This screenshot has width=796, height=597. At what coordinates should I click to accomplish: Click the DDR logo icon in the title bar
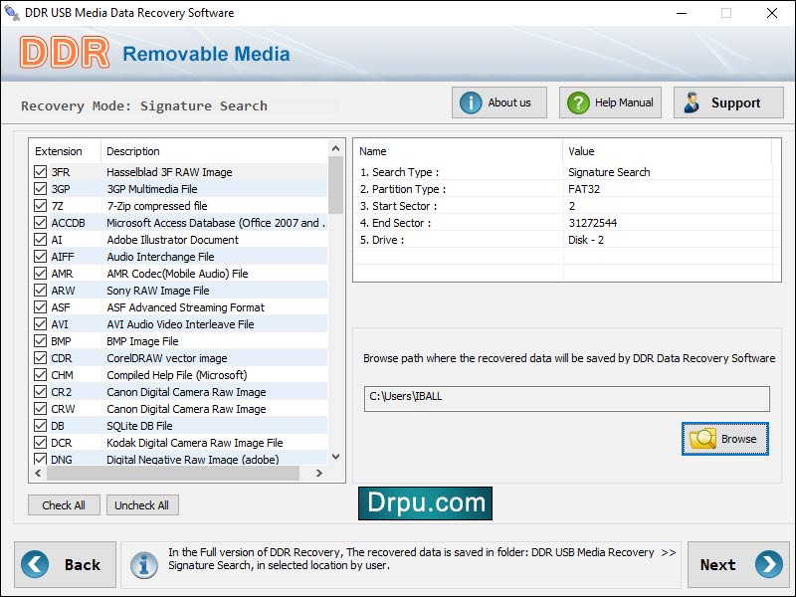10,13
